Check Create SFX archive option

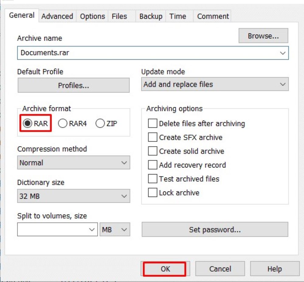click(x=152, y=137)
